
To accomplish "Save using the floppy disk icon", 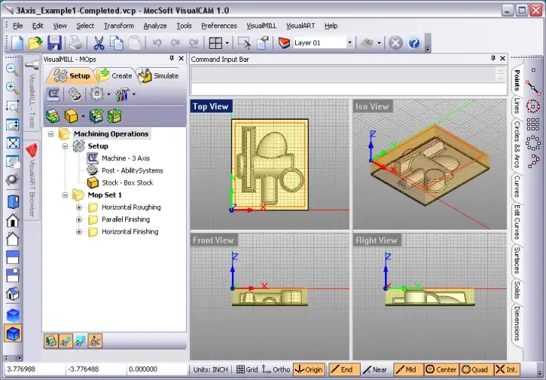I will coord(54,43).
